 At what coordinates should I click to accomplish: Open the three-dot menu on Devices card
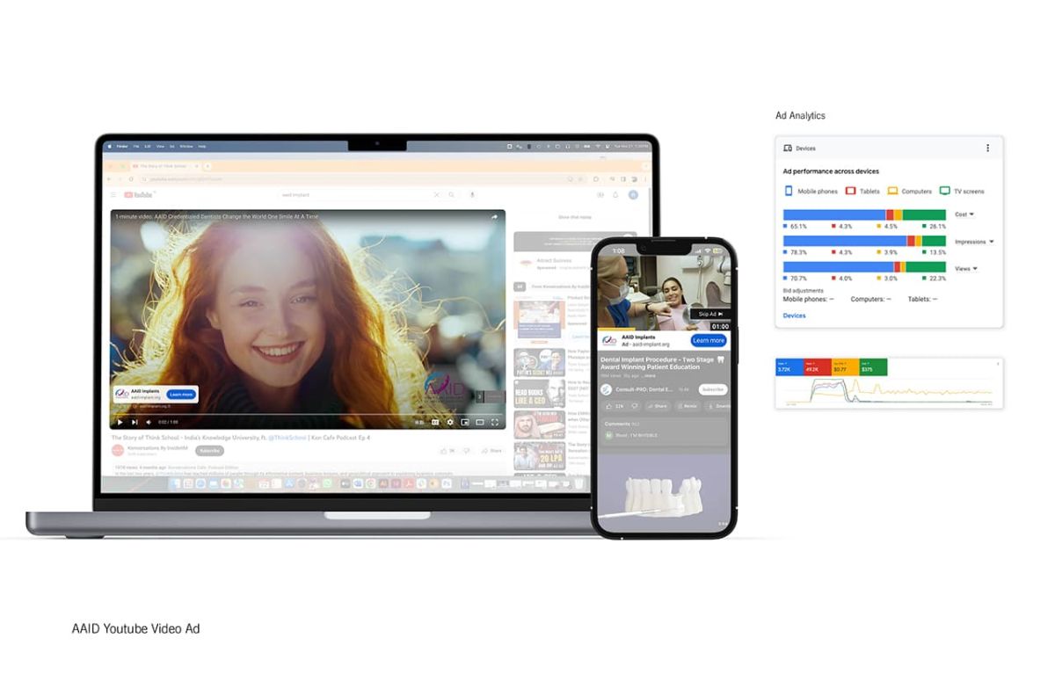(987, 149)
